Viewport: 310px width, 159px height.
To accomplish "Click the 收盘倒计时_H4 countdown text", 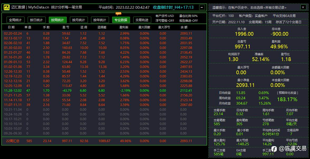I will (x=173, y=7).
